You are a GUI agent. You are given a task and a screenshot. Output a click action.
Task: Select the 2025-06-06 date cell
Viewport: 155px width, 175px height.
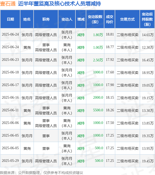10,123
